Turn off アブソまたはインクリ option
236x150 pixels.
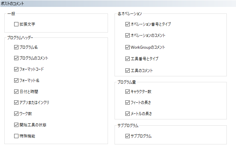pos(16,103)
